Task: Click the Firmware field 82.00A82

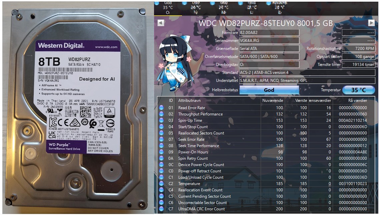Action: coord(269,33)
